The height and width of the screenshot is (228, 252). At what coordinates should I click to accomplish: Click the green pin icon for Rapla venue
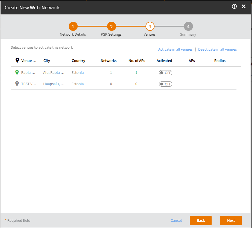point(17,72)
